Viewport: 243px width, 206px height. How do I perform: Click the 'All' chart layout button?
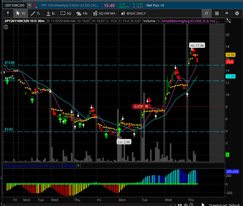(227, 13)
